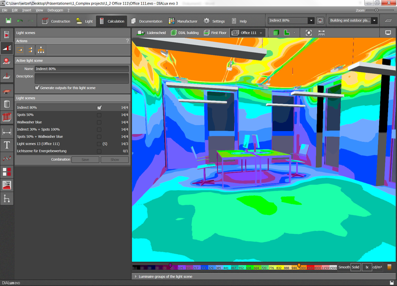Select the floor plan view icon
397x286 pixels.
click(287, 32)
